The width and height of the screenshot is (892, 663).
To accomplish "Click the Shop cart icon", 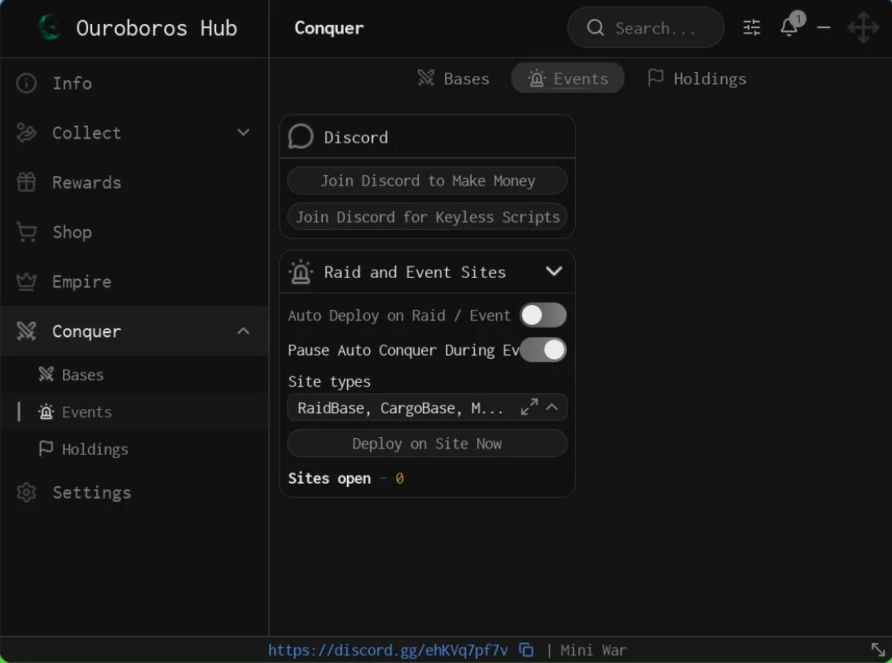I will point(26,231).
